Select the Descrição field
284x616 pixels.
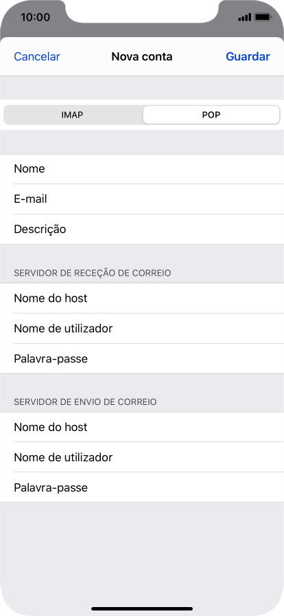point(142,230)
